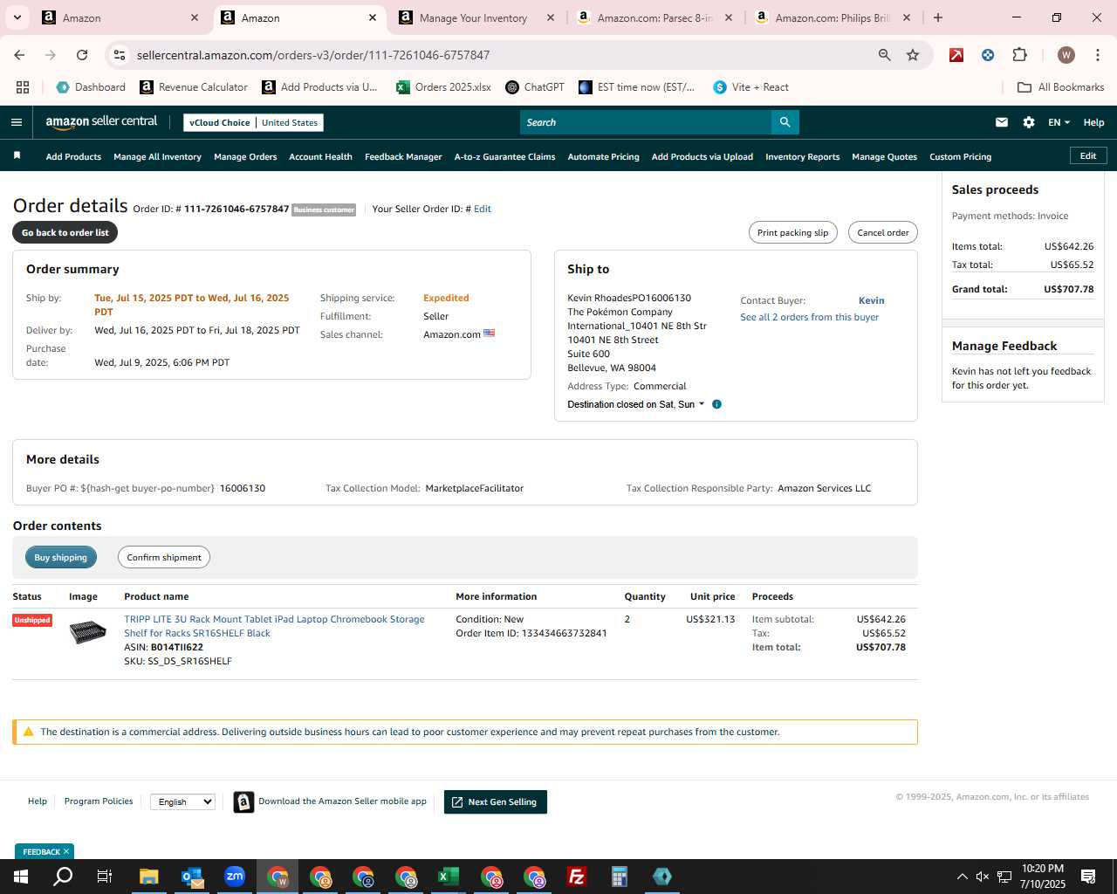This screenshot has width=1117, height=894.
Task: Open the Seller Central hamburger menu
Action: coord(17,122)
